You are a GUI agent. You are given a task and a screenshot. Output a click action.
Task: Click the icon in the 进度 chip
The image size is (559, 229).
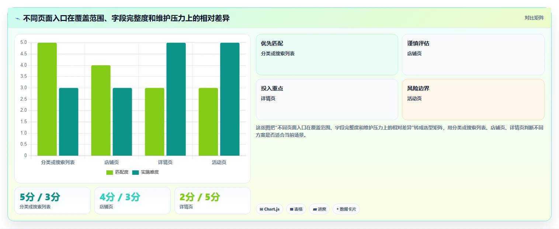315,209
